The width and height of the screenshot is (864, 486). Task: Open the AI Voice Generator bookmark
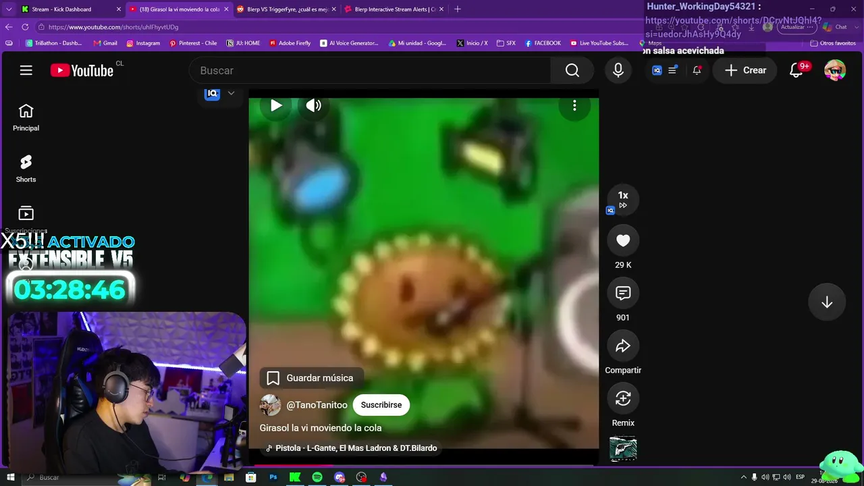[x=349, y=43]
